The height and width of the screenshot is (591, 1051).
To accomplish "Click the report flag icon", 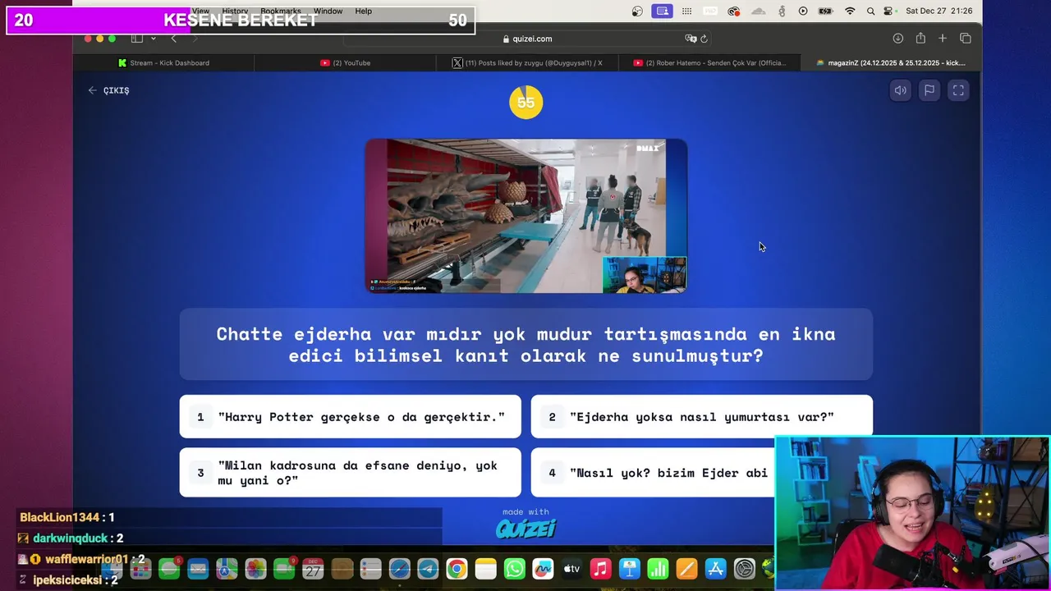I will pos(929,90).
